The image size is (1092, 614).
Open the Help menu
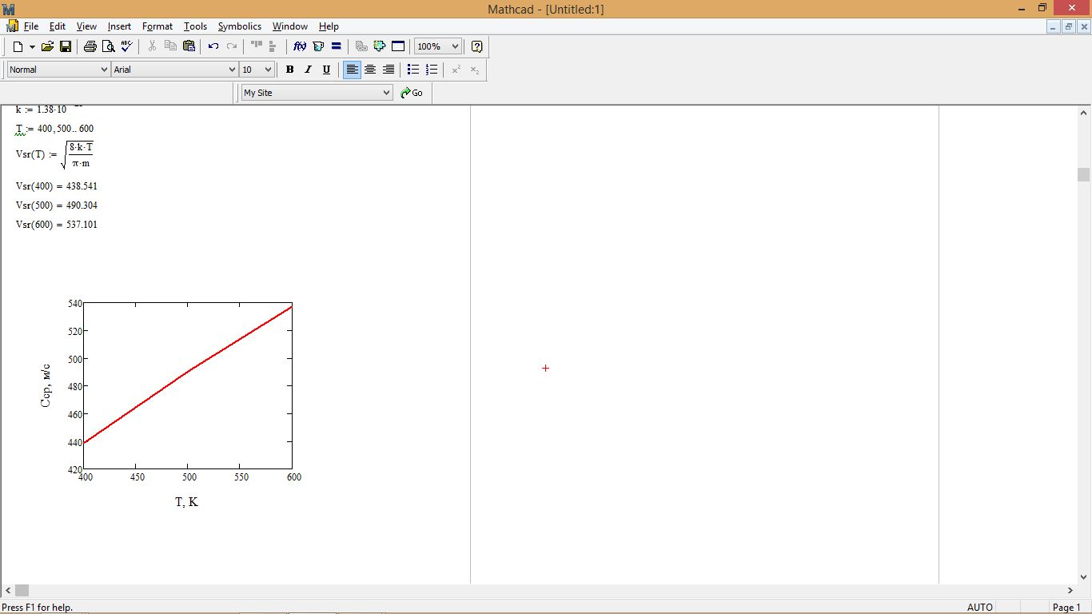tap(329, 26)
